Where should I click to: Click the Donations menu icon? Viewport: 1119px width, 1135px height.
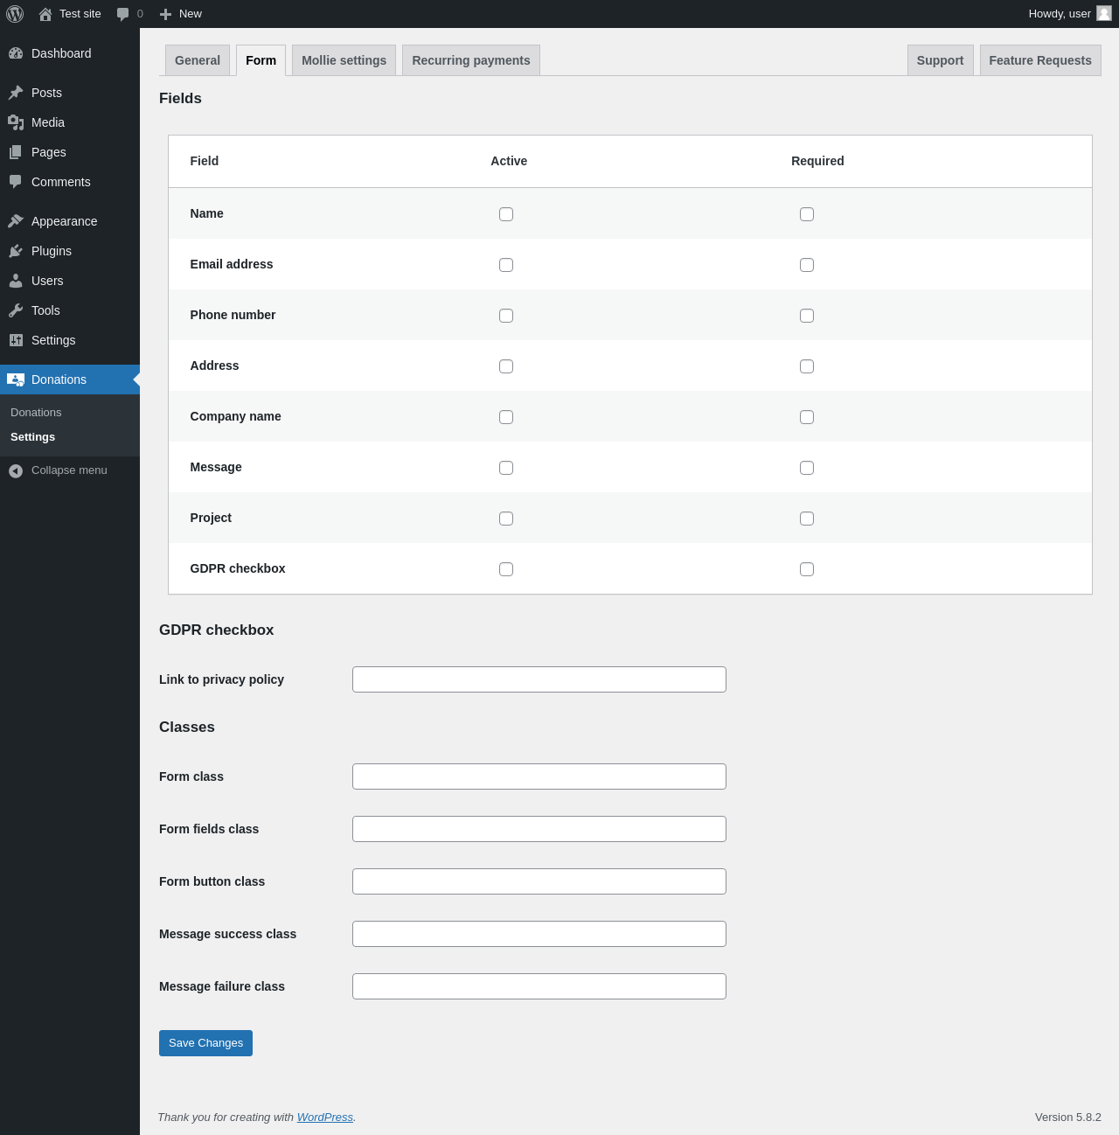(16, 379)
